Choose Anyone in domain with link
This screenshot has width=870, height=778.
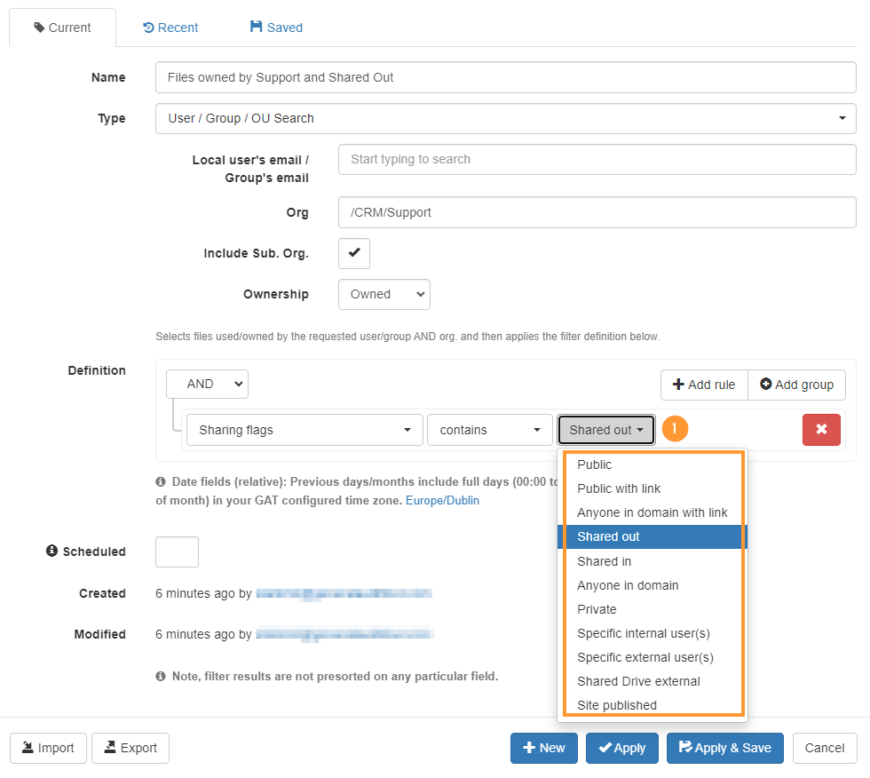click(652, 512)
